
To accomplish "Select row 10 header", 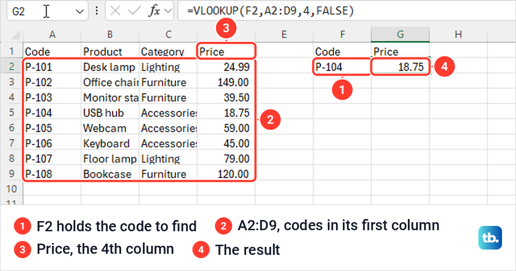I will (x=11, y=189).
